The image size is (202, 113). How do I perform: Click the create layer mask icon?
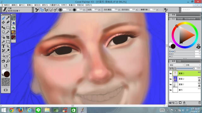tap(180, 103)
